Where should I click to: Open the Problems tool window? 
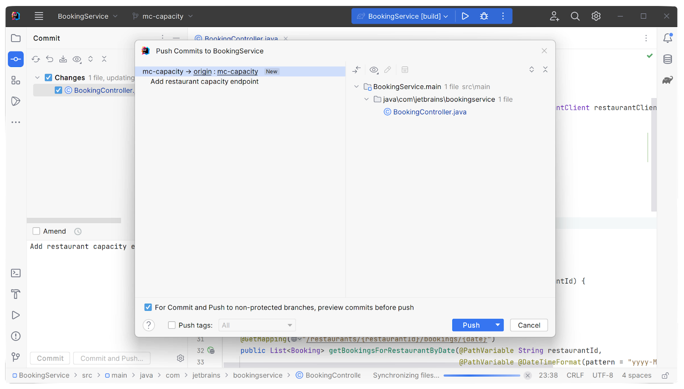[x=16, y=336]
